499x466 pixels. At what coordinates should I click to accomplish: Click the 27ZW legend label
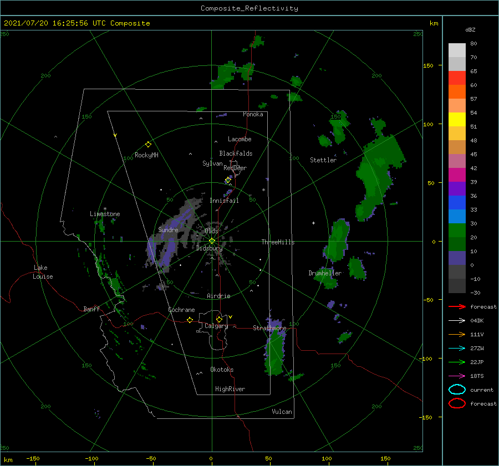477,349
